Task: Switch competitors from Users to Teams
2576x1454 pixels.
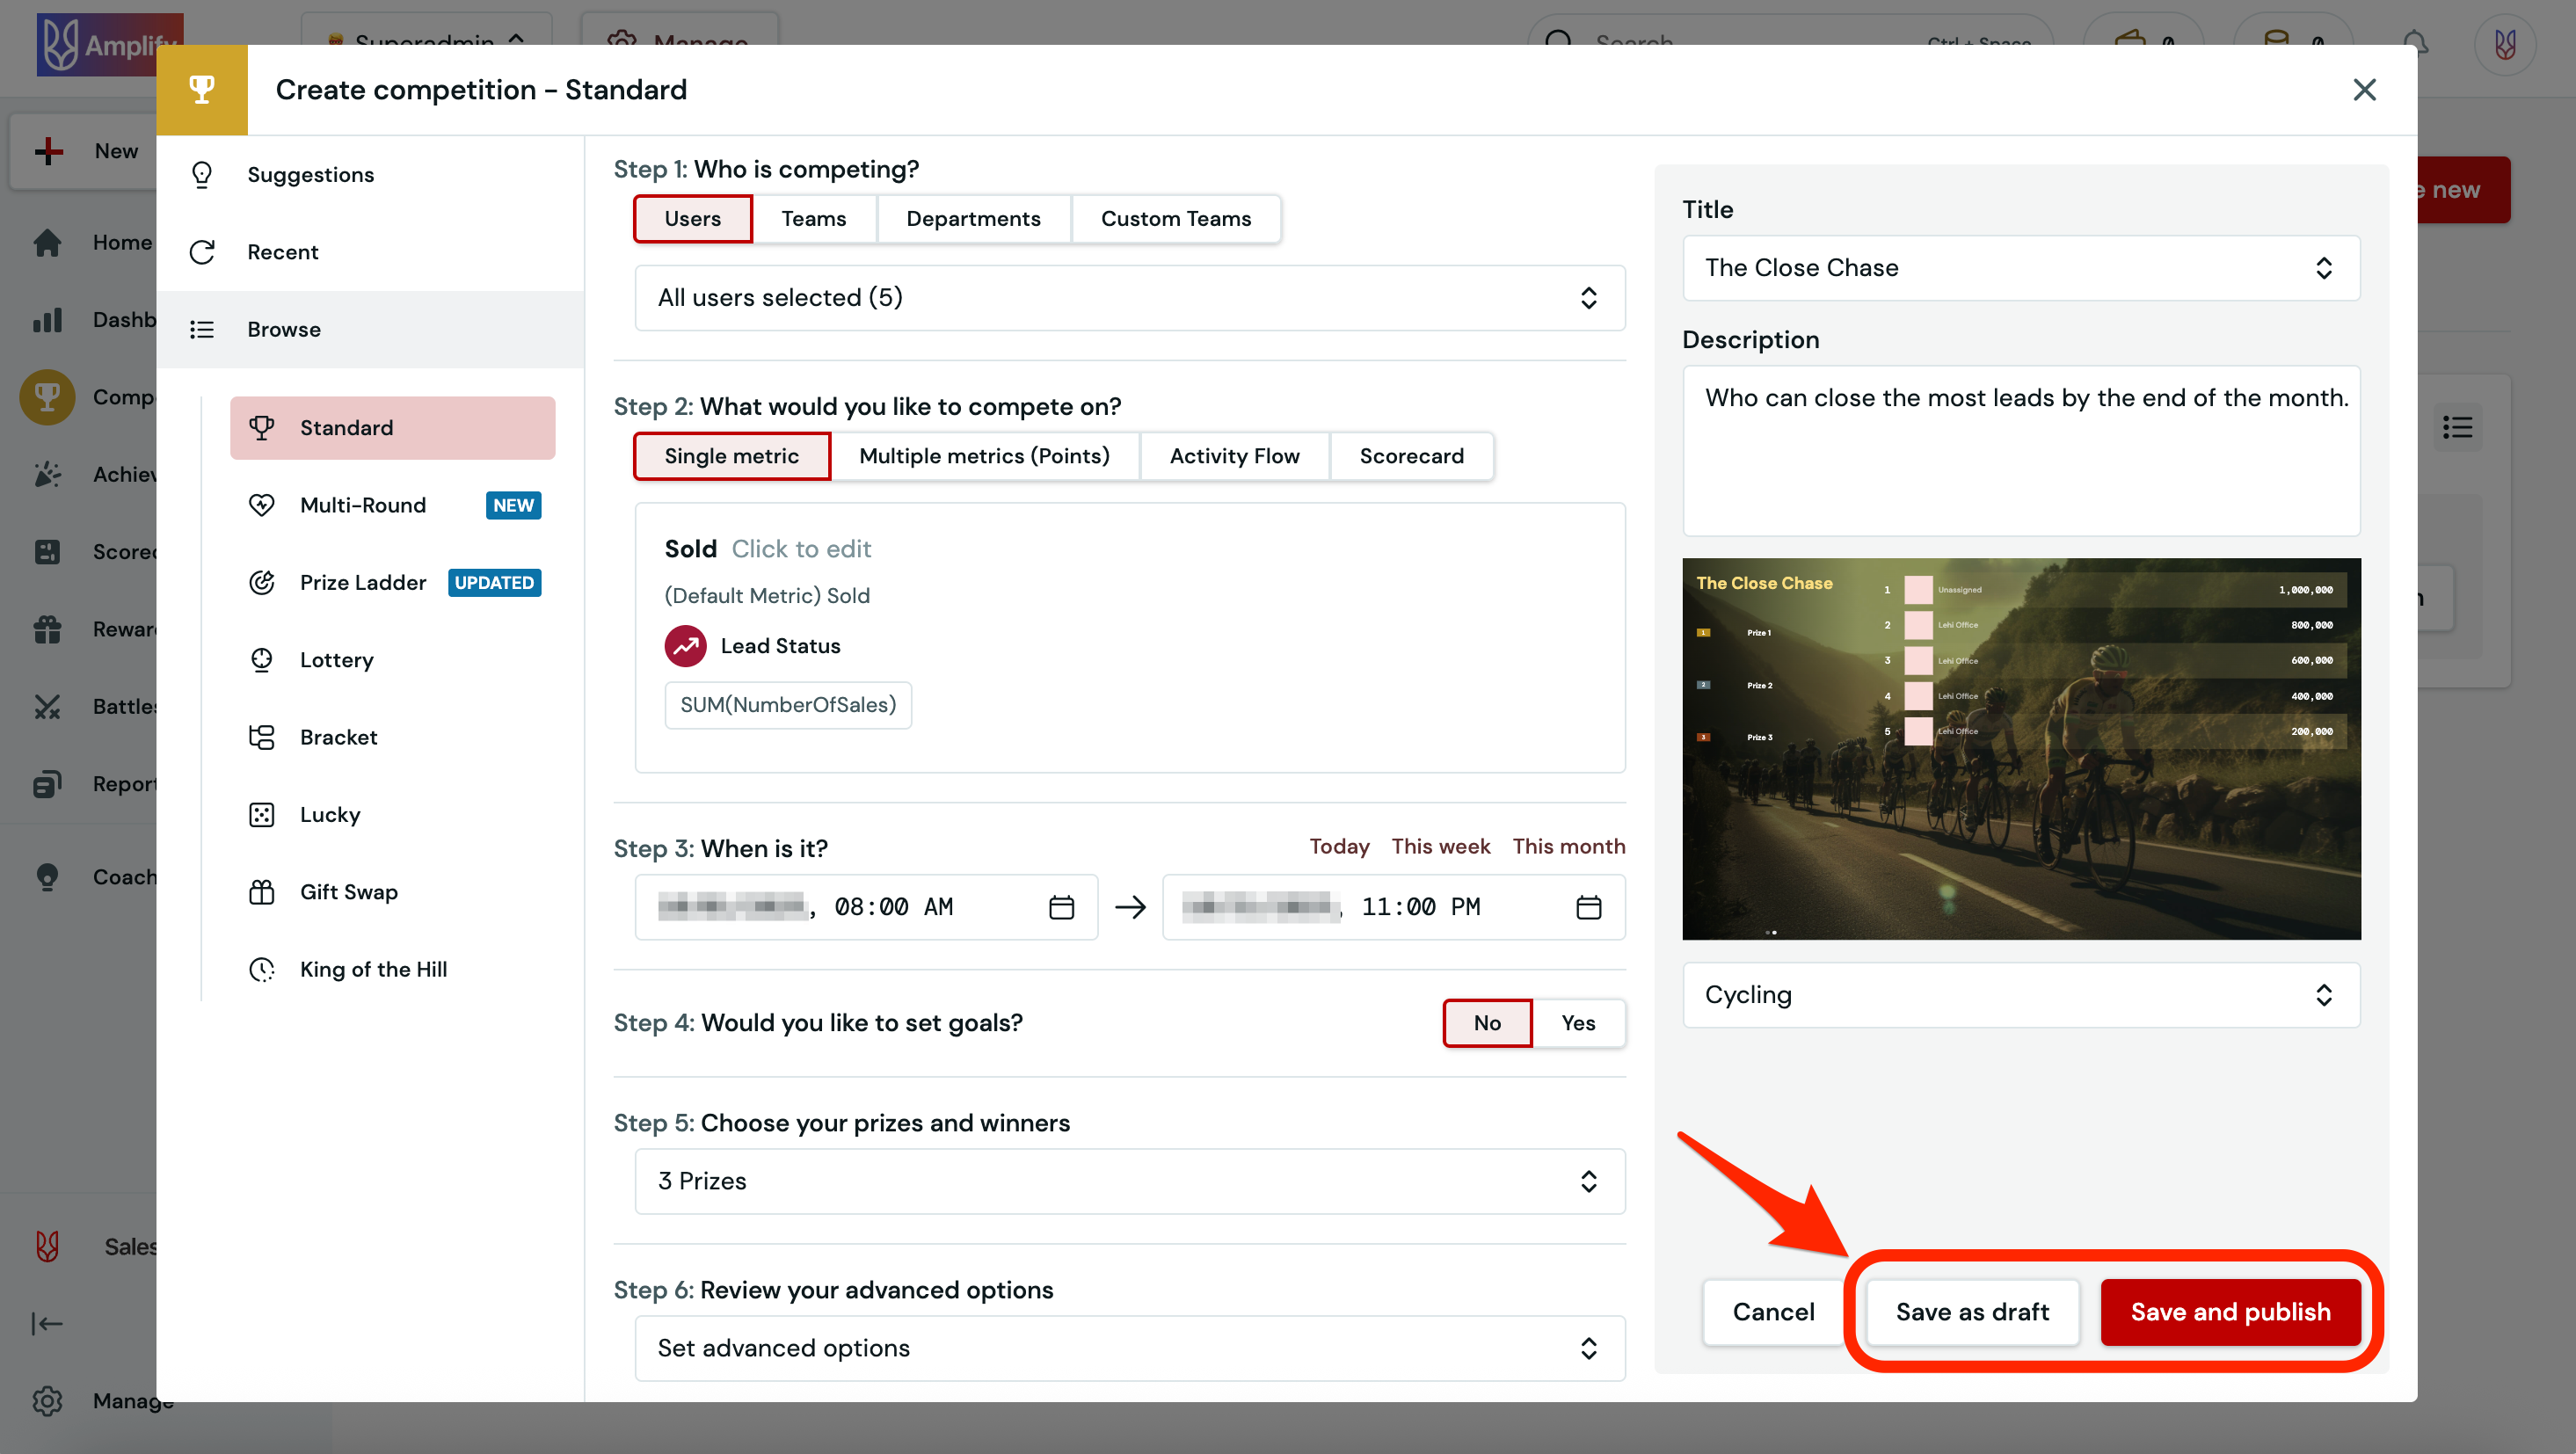Action: click(x=814, y=218)
